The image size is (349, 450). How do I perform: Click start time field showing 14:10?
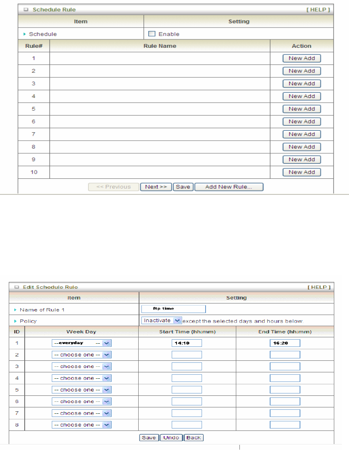pyautogui.click(x=187, y=343)
